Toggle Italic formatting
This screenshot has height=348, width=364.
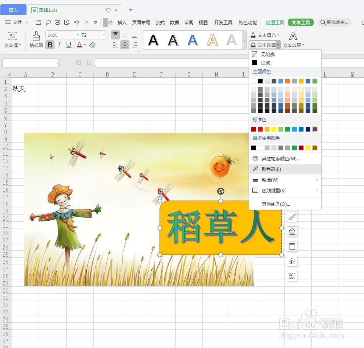[x=59, y=45]
